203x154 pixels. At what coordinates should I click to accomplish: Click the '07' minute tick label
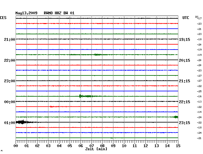coord(92,146)
